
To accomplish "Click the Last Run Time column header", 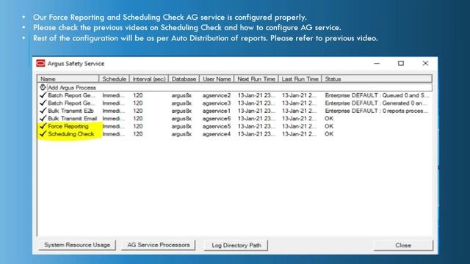I will coord(300,79).
